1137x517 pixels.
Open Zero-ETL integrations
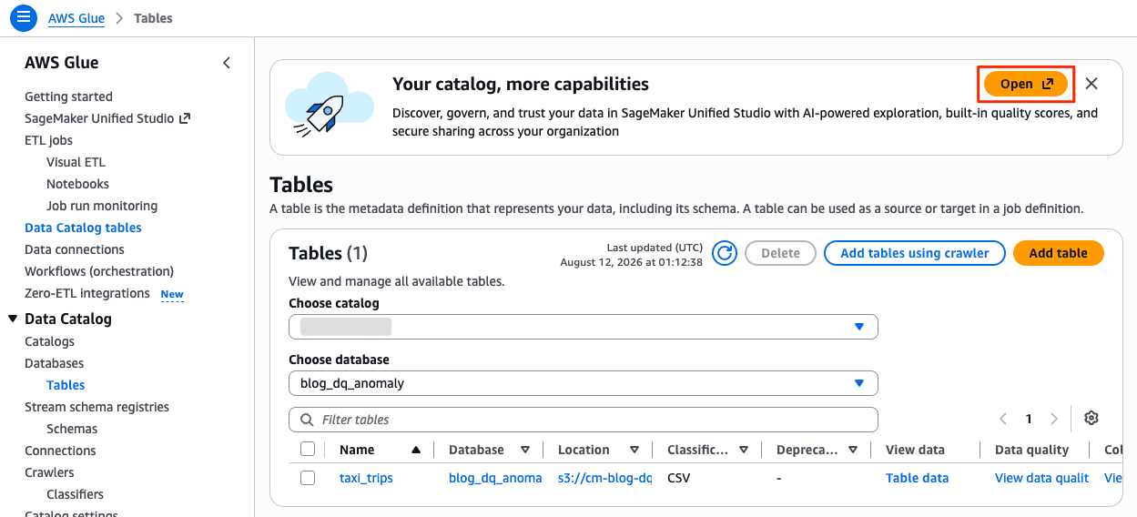pos(87,293)
